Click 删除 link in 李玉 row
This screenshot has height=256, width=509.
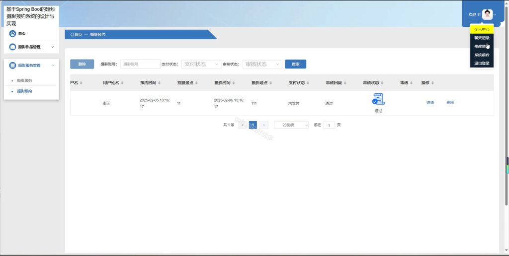450,103
